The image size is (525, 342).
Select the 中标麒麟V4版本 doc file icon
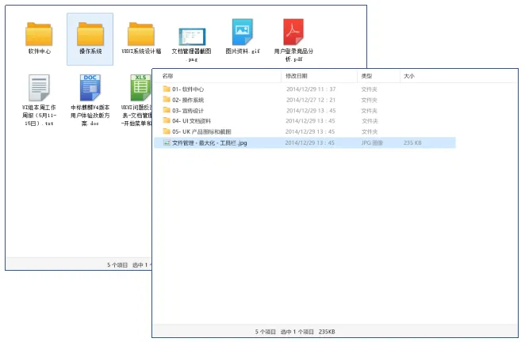click(90, 88)
